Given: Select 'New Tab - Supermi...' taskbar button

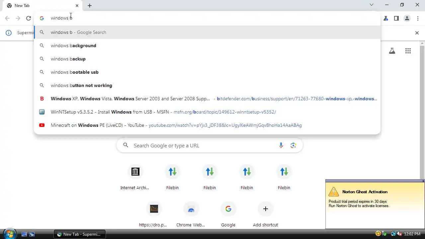Looking at the screenshot, I should tap(80, 234).
